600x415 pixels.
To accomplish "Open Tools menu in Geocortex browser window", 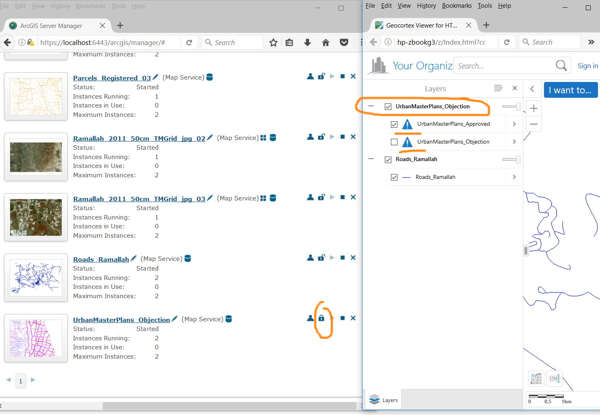I will (485, 6).
